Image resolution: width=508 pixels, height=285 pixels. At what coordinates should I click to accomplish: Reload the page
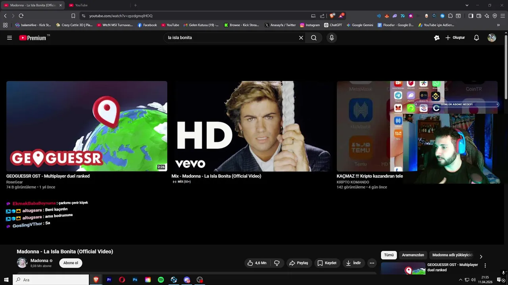pos(21,16)
